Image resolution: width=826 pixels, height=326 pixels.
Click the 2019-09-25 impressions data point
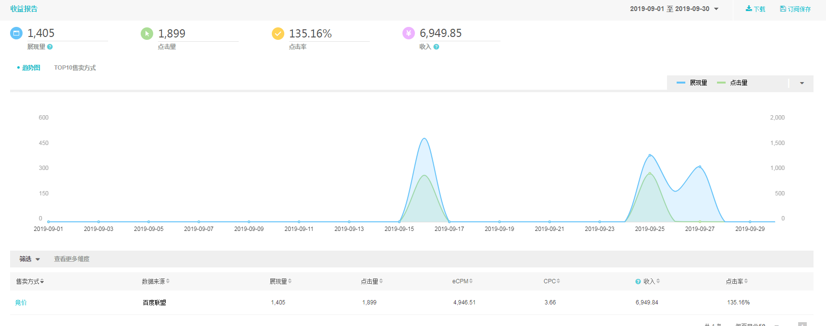(x=650, y=155)
